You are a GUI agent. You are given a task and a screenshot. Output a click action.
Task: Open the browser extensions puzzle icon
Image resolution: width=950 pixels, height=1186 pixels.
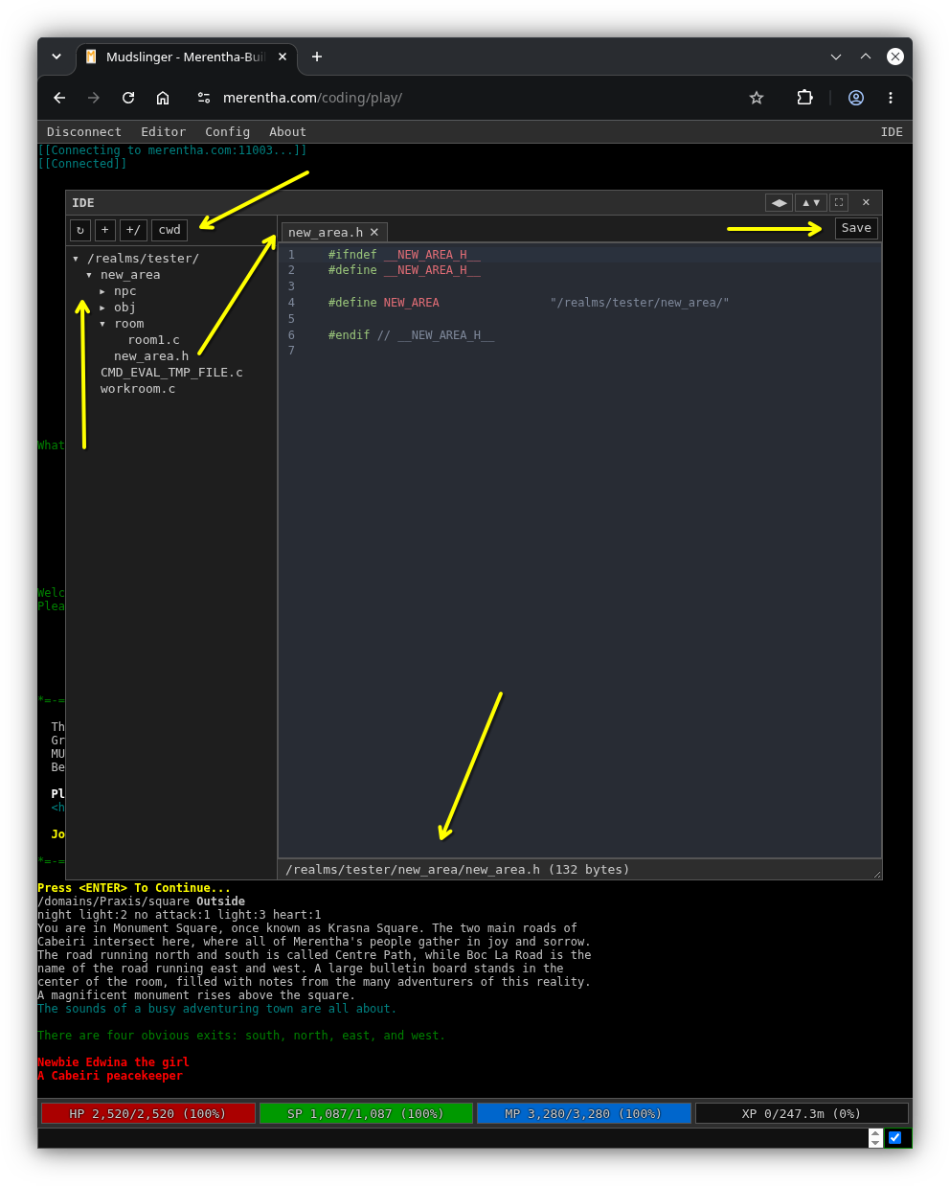point(805,98)
